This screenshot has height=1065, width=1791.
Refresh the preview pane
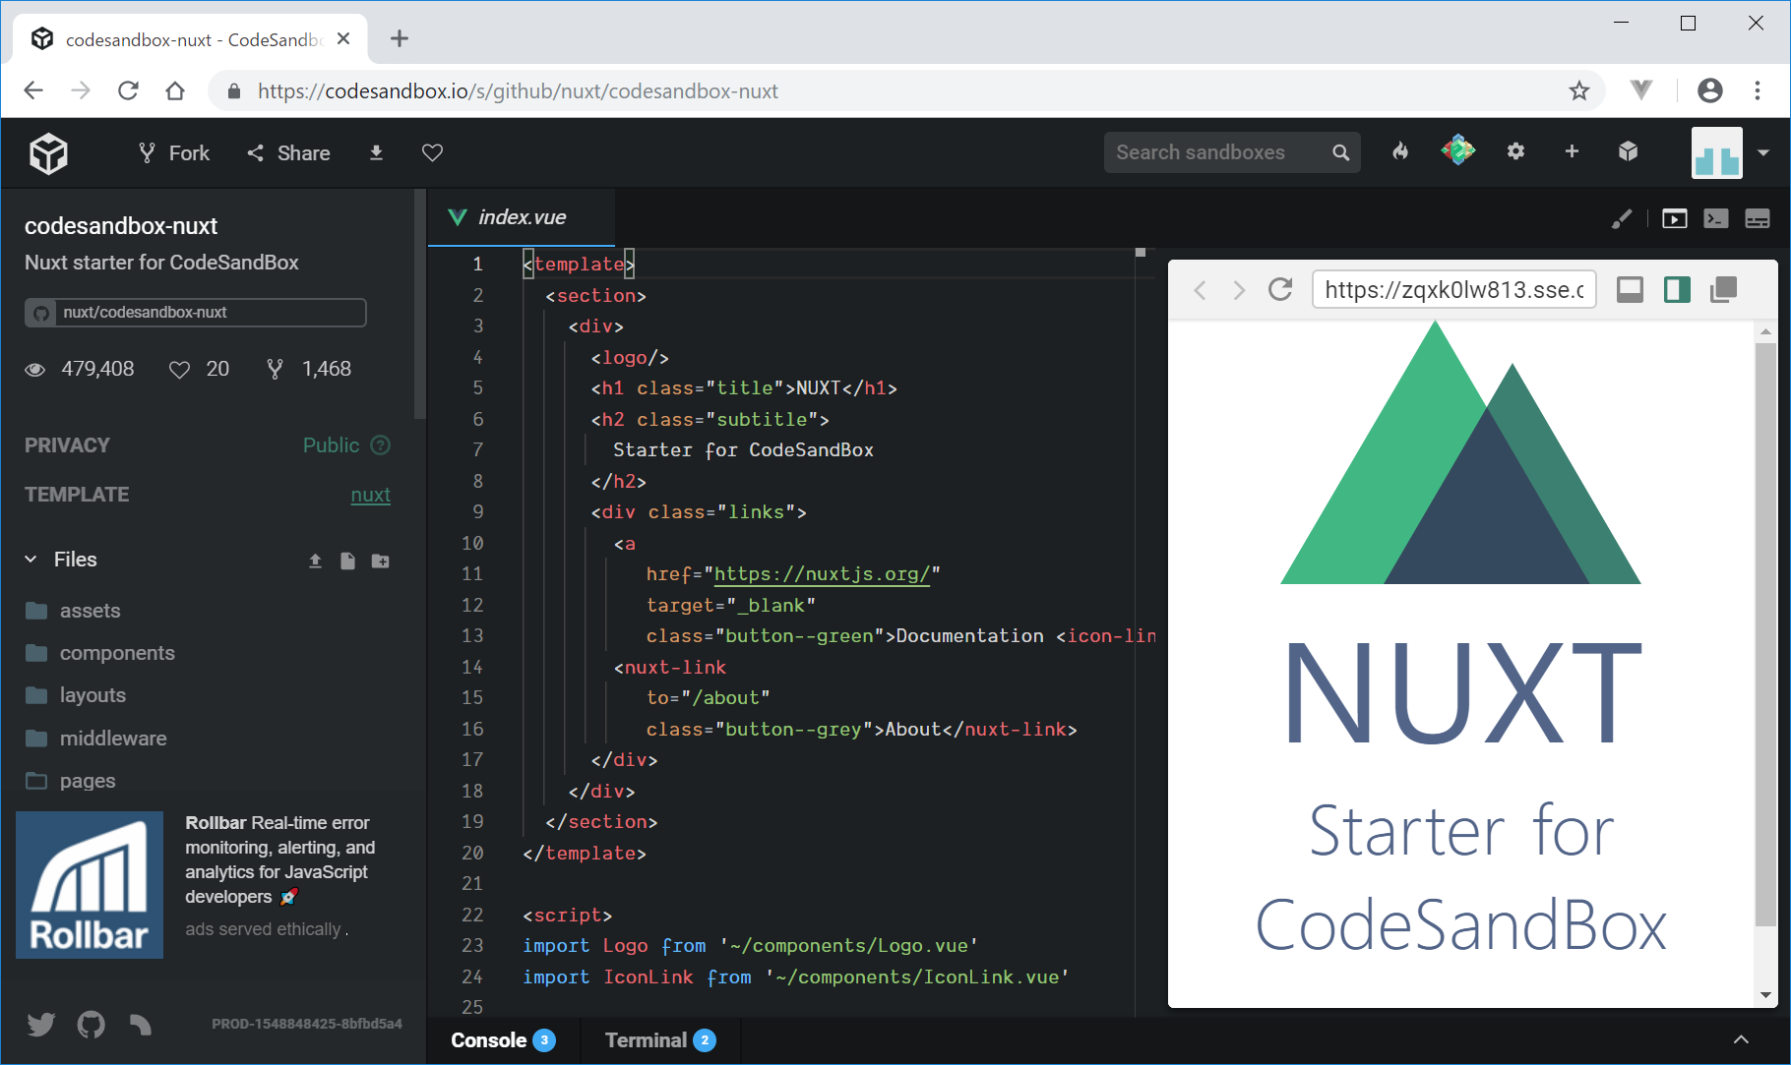pyautogui.click(x=1280, y=290)
